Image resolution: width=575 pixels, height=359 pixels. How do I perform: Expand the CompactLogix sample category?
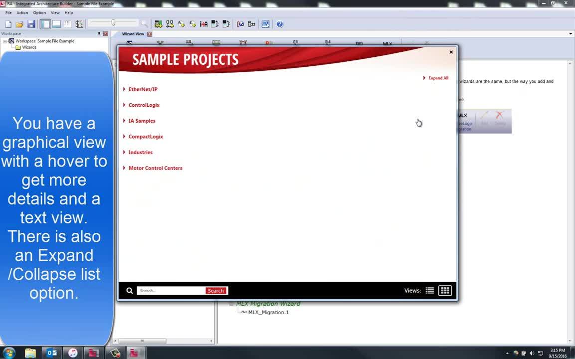146,137
